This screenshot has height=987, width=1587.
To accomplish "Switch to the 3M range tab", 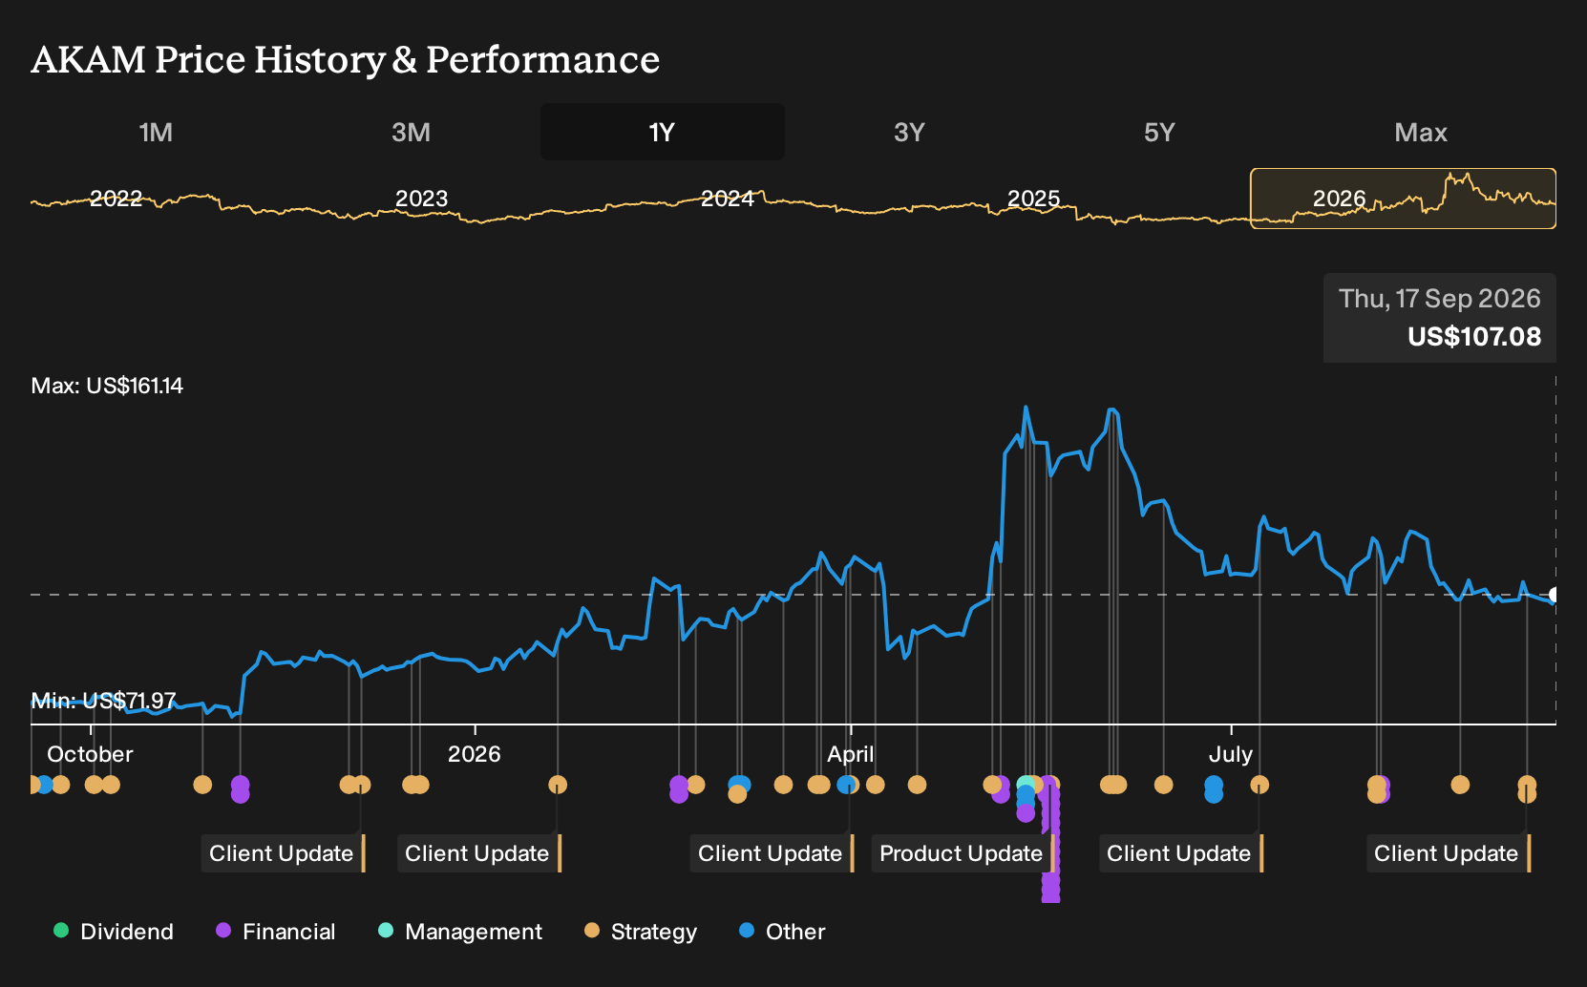I will coord(411,132).
